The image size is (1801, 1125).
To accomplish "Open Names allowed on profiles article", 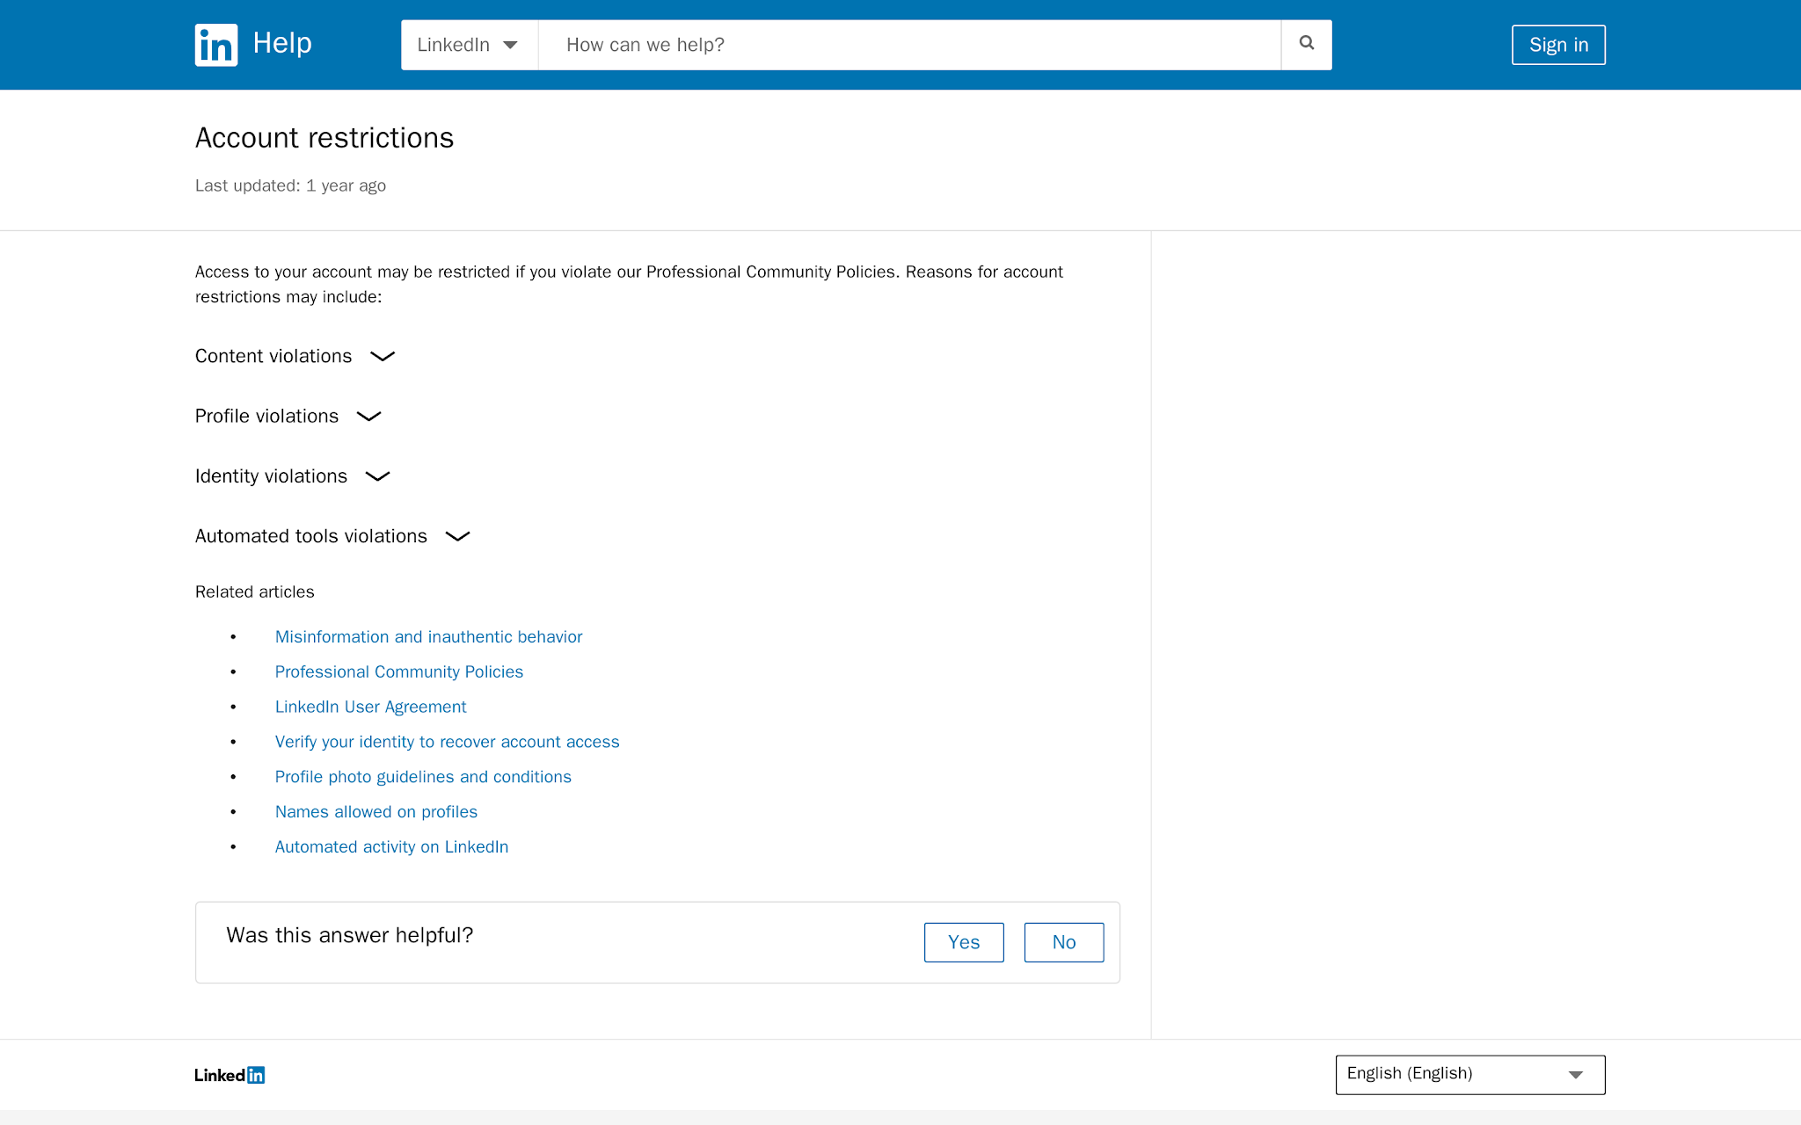I will point(376,812).
